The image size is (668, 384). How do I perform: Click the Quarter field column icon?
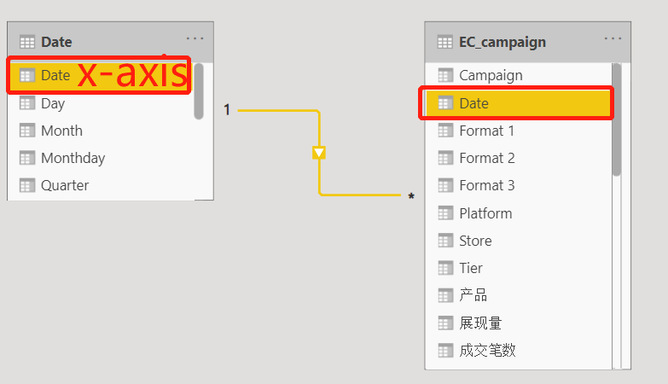[27, 185]
